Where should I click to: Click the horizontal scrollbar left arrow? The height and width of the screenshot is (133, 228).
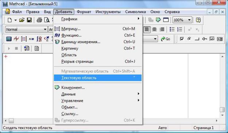[x=5, y=121]
